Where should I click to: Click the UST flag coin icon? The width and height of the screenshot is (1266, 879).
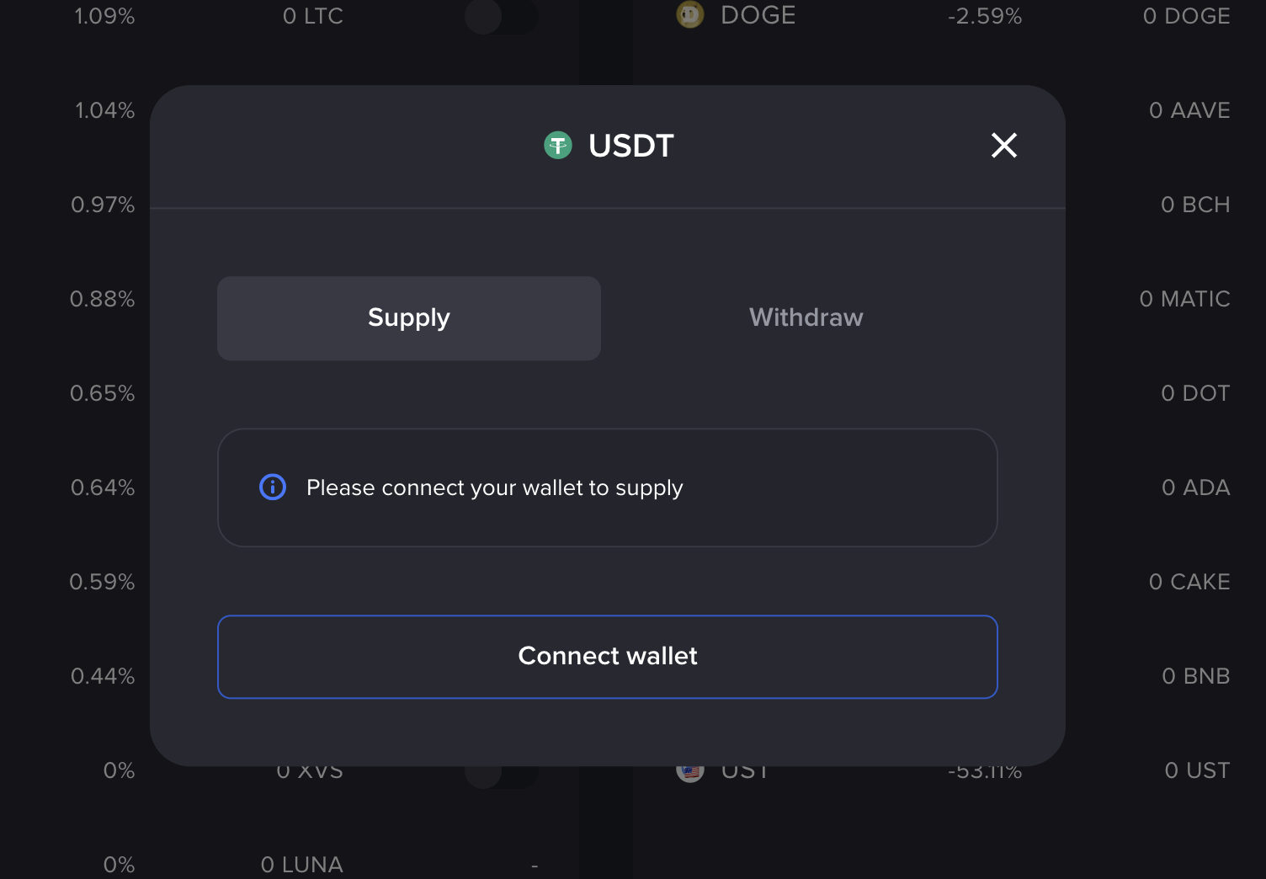690,772
